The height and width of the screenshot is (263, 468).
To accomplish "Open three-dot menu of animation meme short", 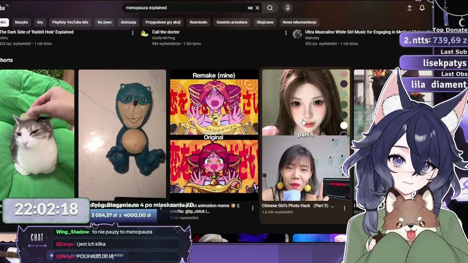I will pyautogui.click(x=253, y=208).
